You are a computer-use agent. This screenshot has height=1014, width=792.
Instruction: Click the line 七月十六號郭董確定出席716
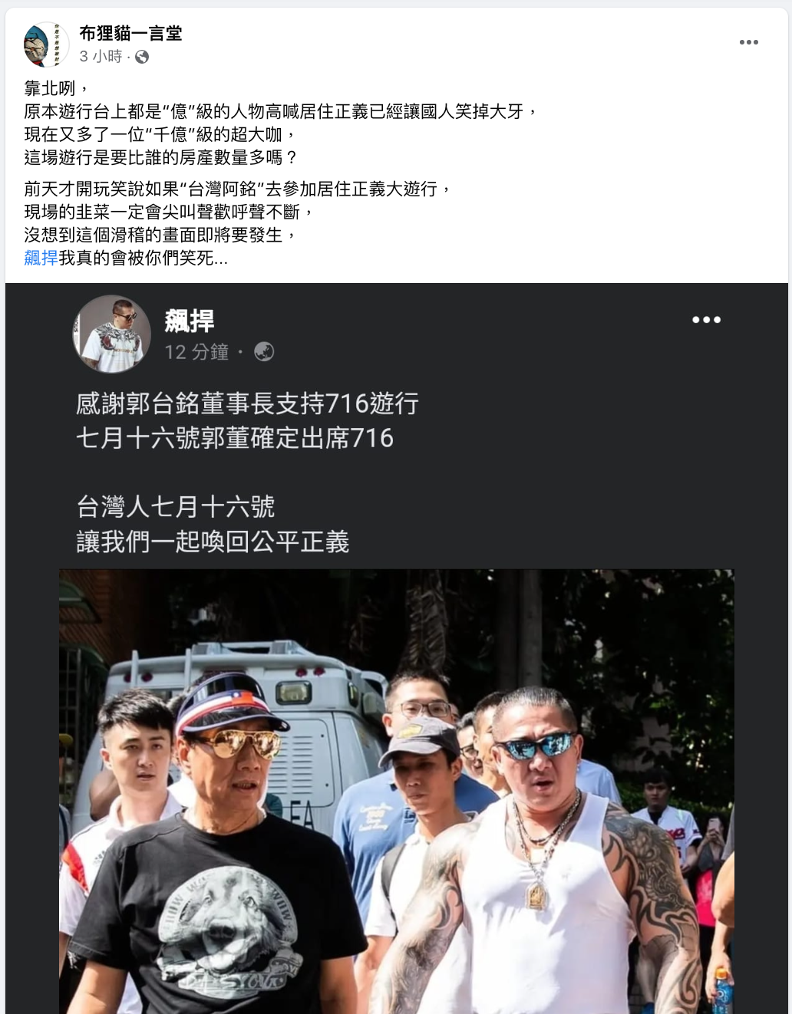[x=235, y=438]
